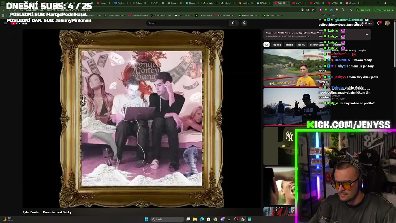396x223 pixels.
Task: Switch to the Kuwana browser tab
Action: [175, 3]
